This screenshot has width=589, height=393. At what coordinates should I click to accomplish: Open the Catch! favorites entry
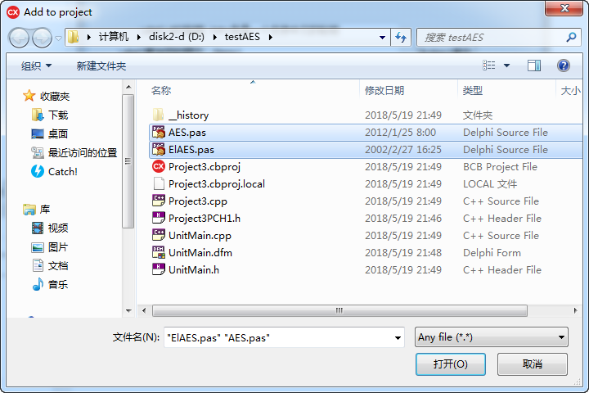point(55,171)
